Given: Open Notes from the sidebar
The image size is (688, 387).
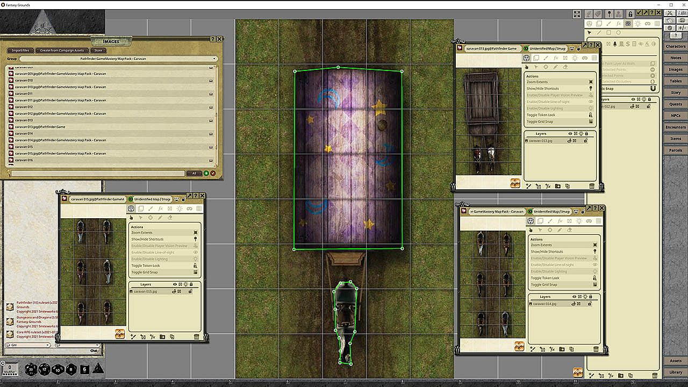Looking at the screenshot, I should 676,58.
